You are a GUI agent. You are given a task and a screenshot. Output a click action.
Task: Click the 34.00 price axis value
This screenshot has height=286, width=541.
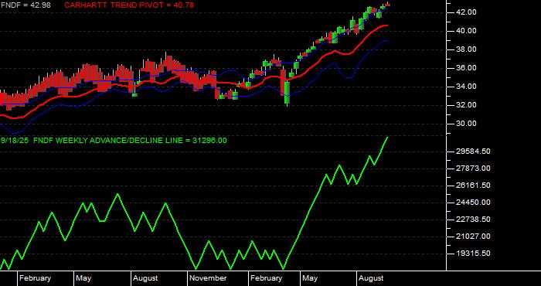466,87
